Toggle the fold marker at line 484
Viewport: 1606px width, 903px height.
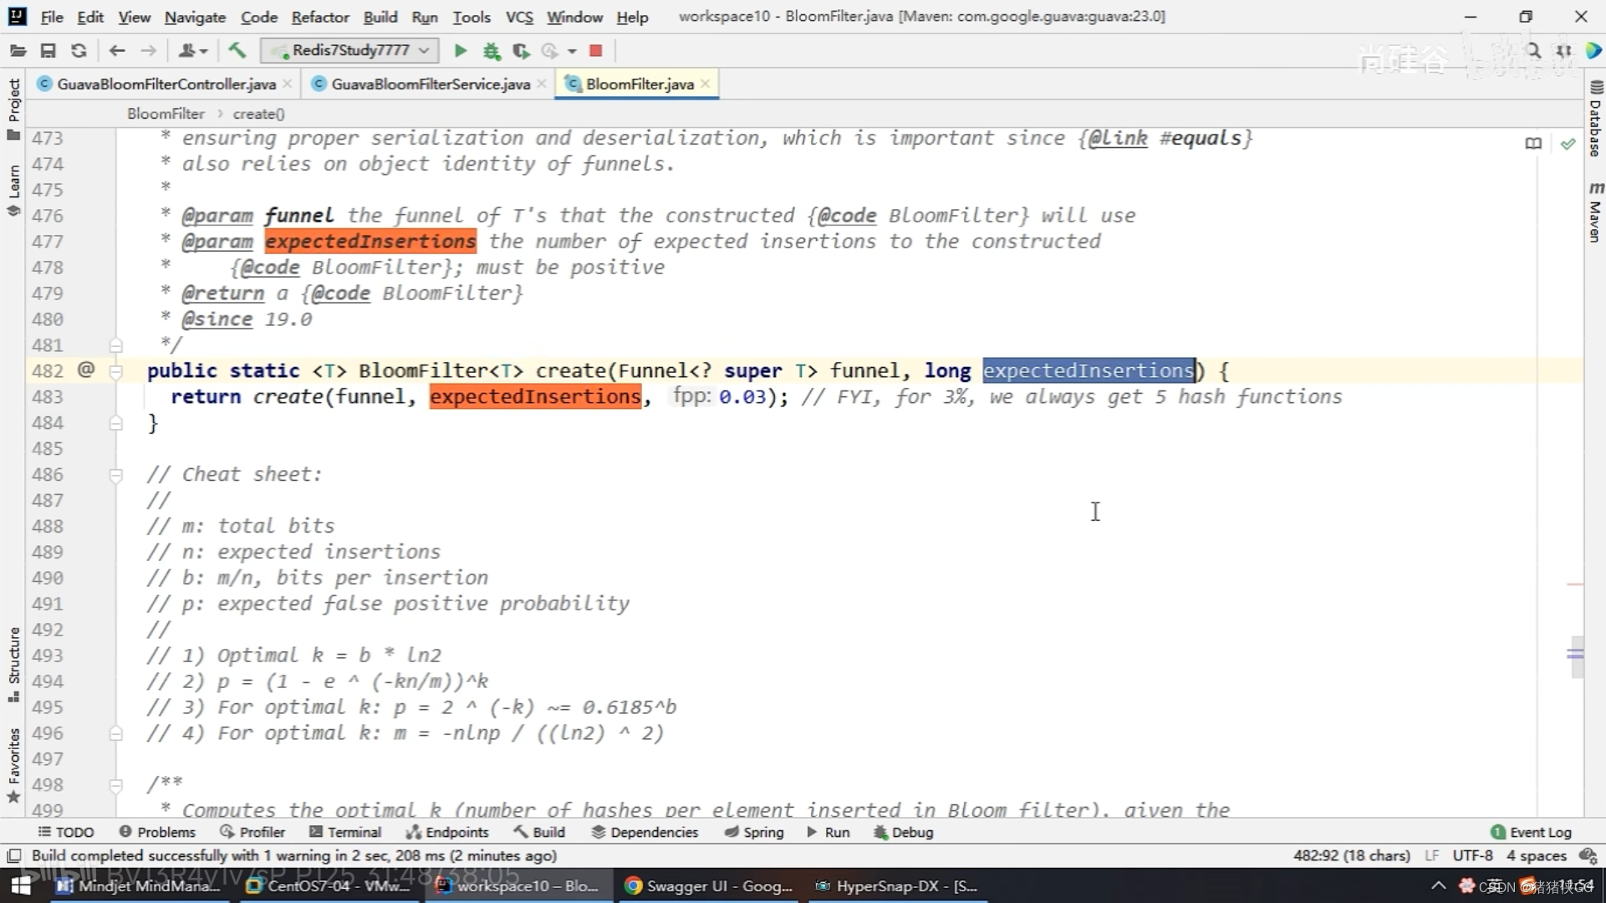click(x=116, y=422)
